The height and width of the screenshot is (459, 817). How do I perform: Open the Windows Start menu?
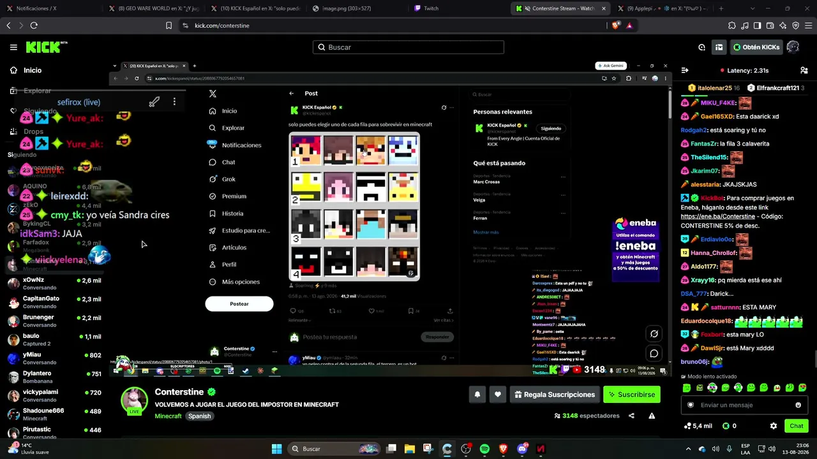pyautogui.click(x=276, y=449)
